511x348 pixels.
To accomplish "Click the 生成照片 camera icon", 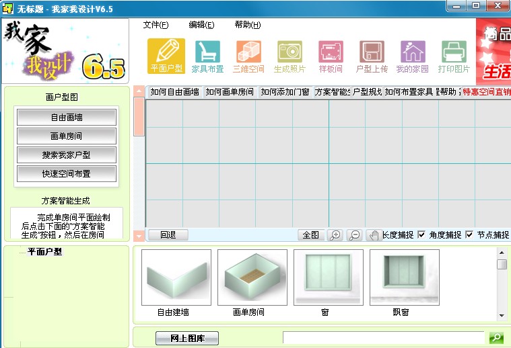I will (289, 56).
